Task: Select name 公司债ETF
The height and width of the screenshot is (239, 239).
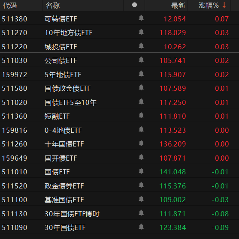Action: tap(61, 61)
